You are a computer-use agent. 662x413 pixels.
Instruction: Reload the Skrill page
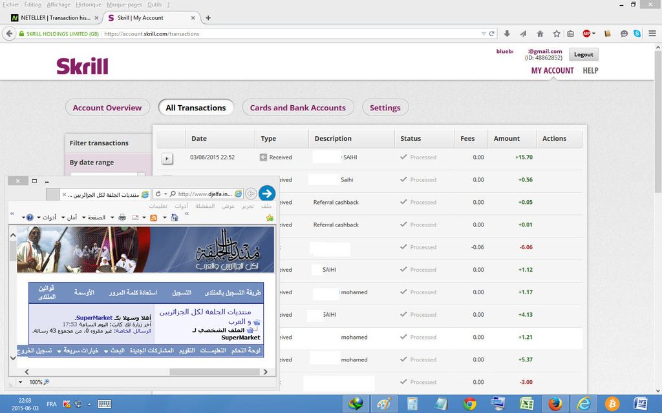coord(492,34)
